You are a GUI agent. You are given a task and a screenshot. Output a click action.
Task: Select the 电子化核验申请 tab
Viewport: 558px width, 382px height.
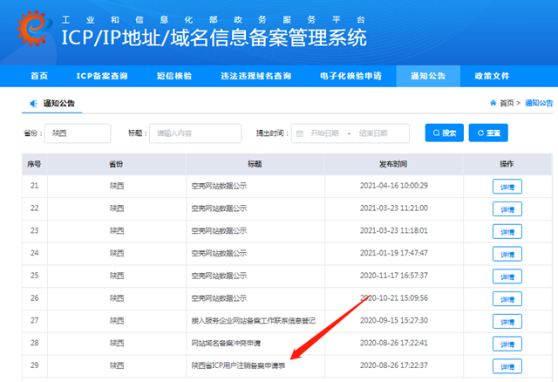350,77
